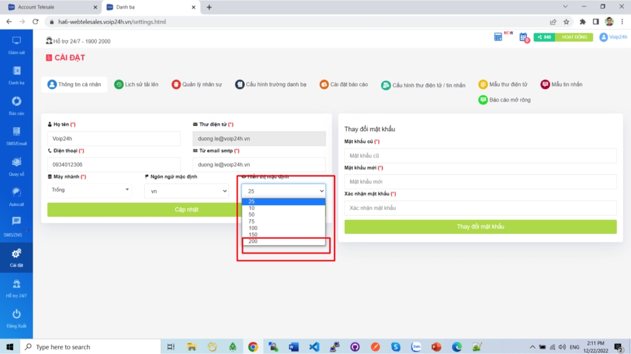The height and width of the screenshot is (354, 631).
Task: Open Giám sát monitor icon in sidebar
Action: (17, 41)
